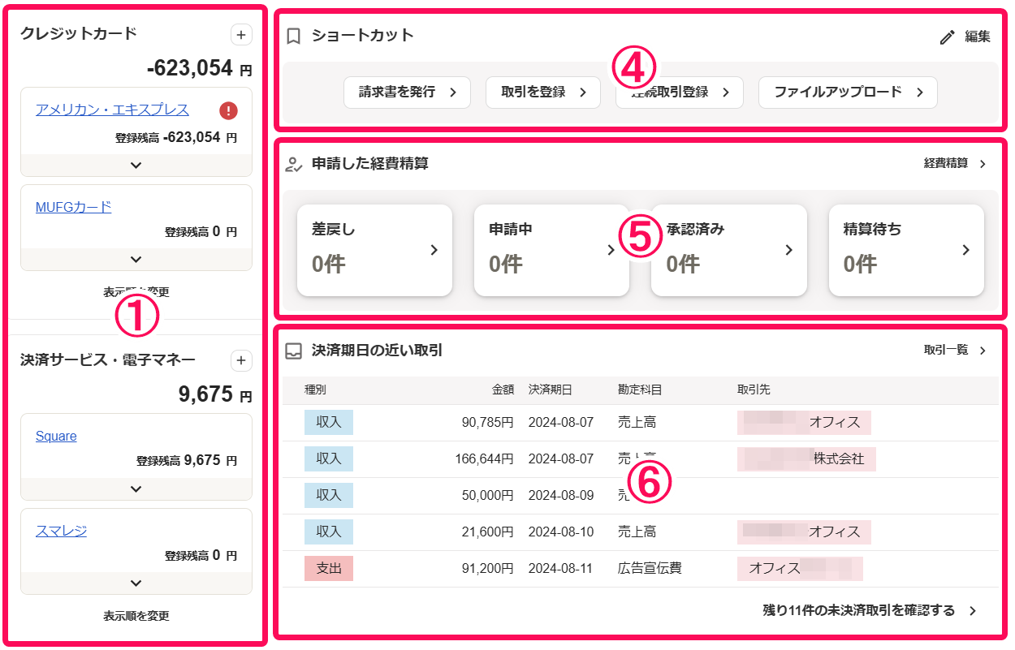Viewport: 1015px width, 650px height.
Task: Click 金額 column header
Action: click(x=503, y=390)
